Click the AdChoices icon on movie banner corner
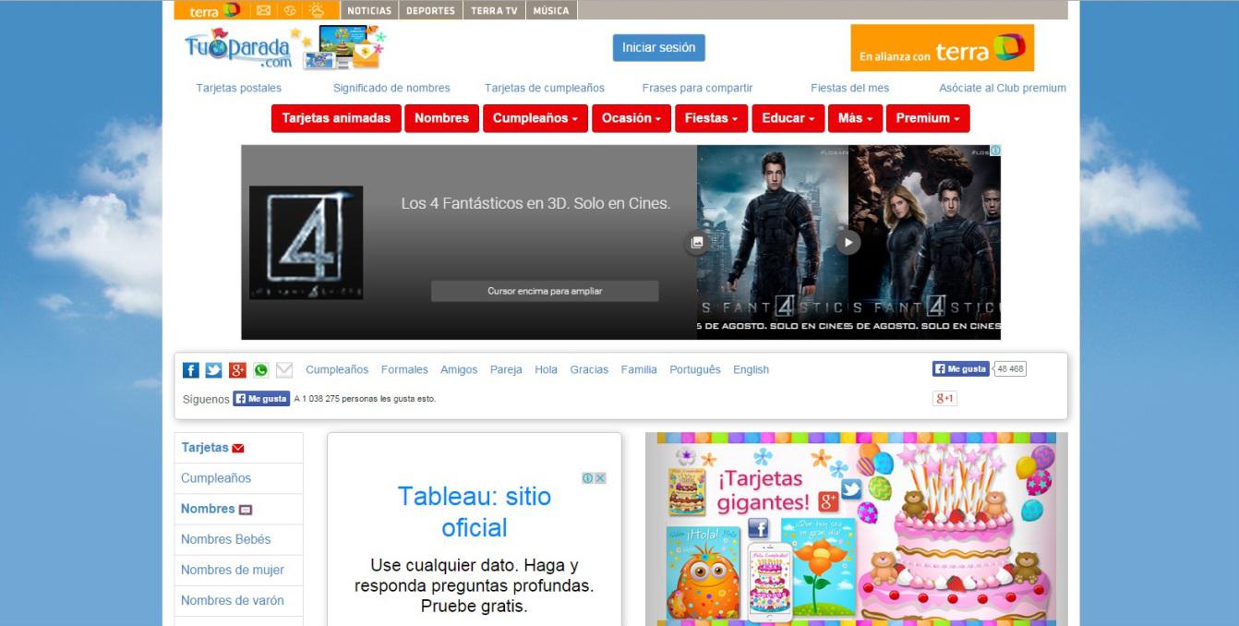This screenshot has width=1239, height=626. (x=995, y=150)
